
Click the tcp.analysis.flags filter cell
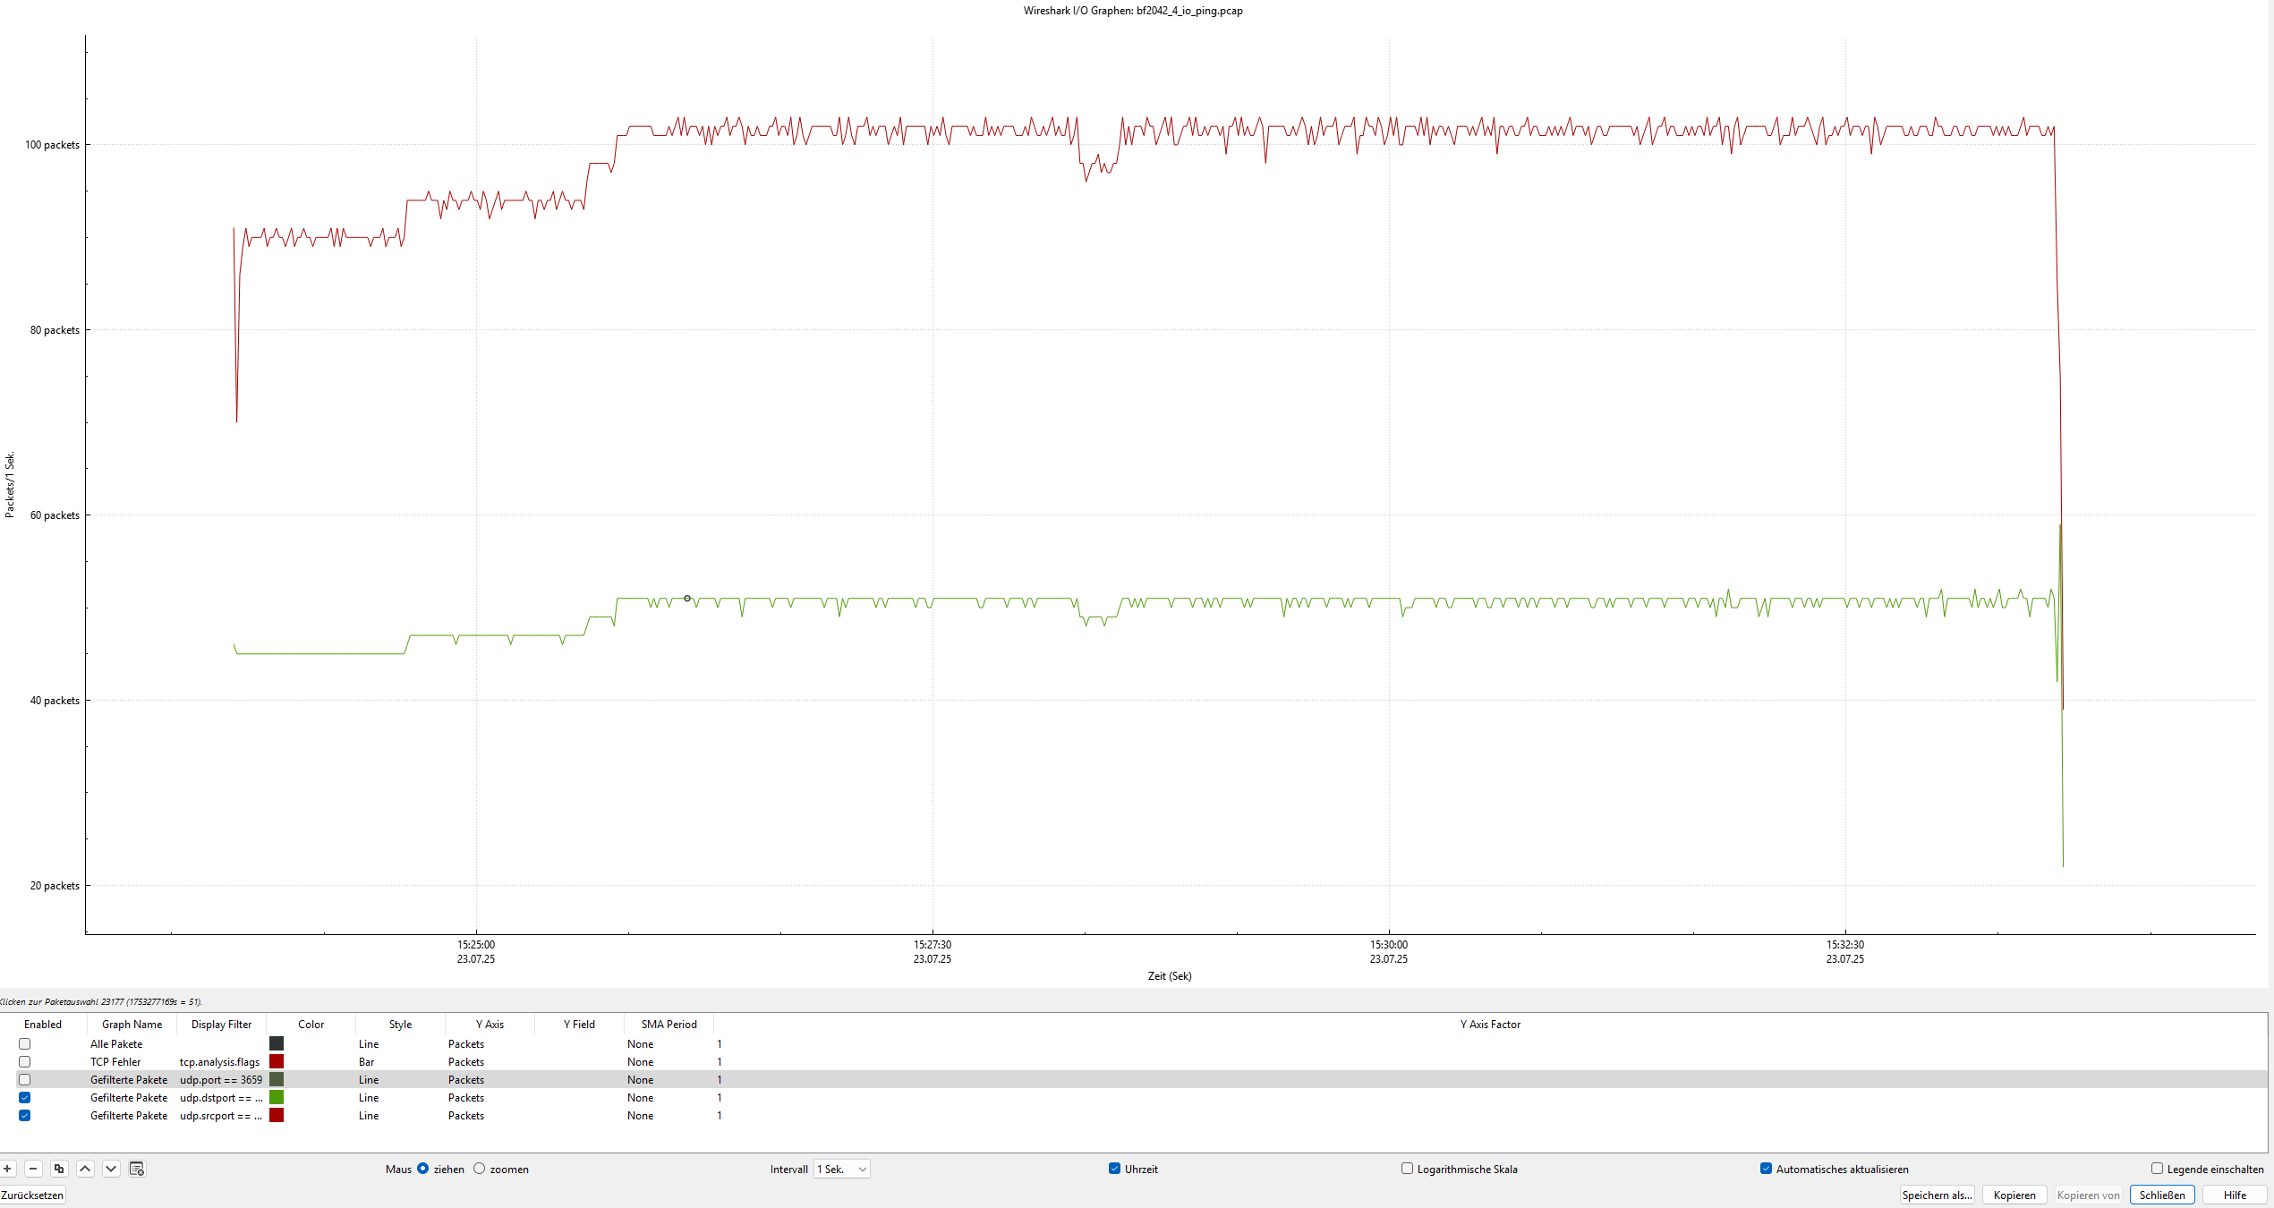[220, 1062]
